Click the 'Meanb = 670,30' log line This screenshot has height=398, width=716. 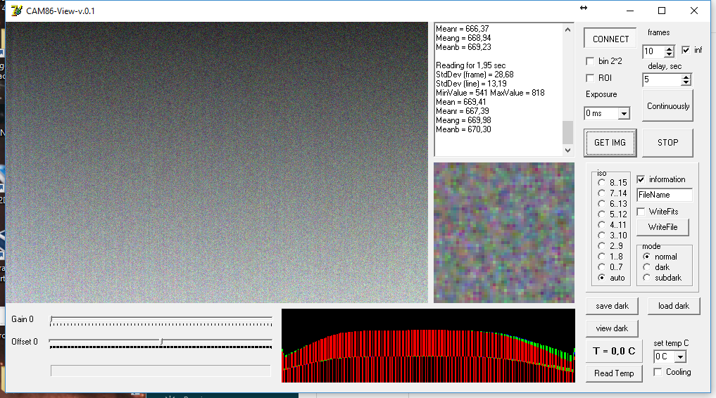coord(463,129)
